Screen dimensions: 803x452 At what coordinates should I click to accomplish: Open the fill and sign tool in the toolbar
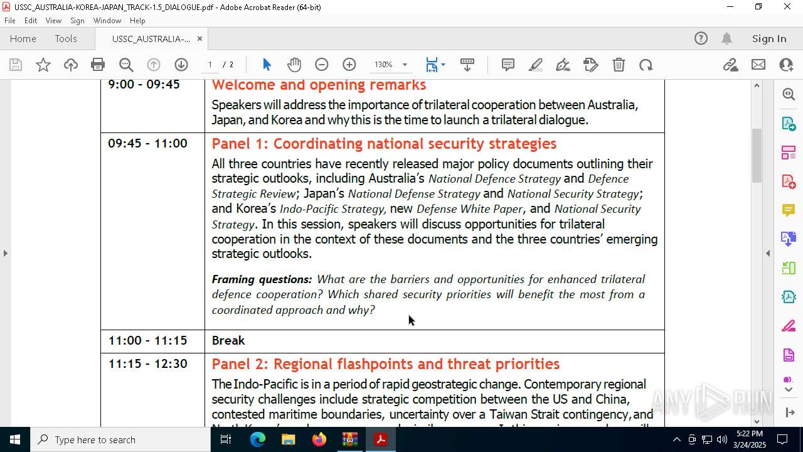click(x=591, y=65)
